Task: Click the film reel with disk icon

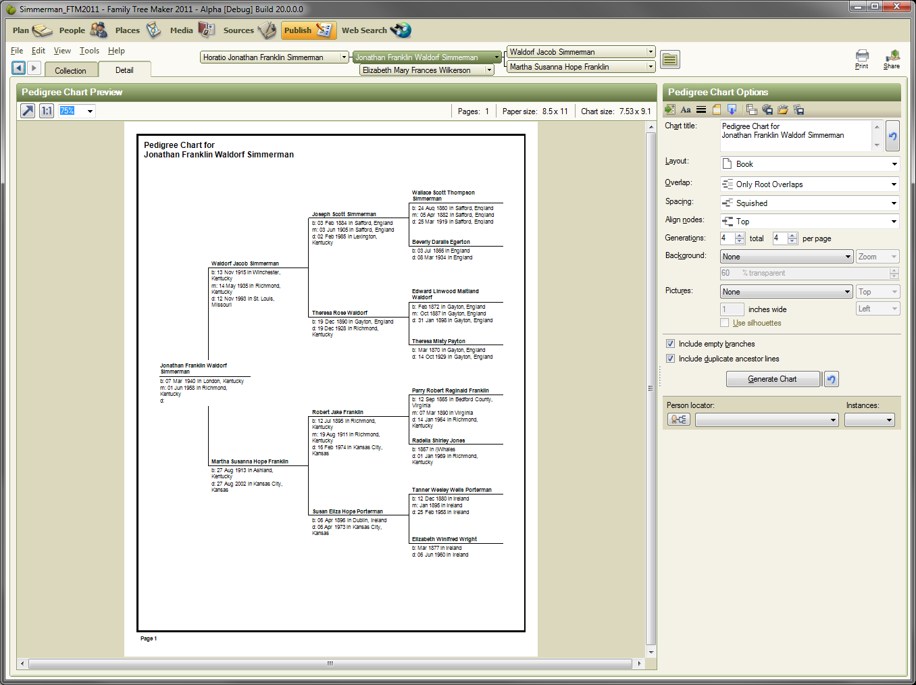Action: (767, 109)
